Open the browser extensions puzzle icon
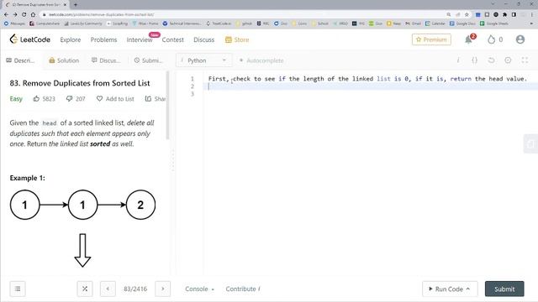Image resolution: width=538 pixels, height=302 pixels. click(x=504, y=14)
